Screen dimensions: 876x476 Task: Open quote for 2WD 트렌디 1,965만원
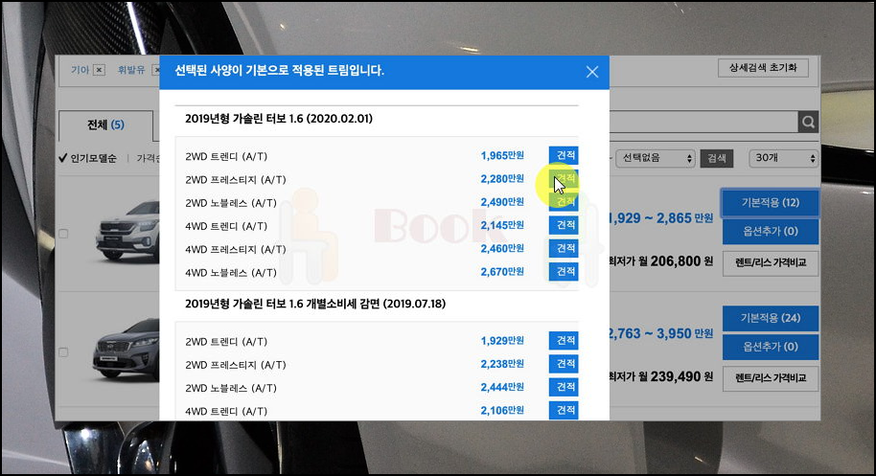564,155
